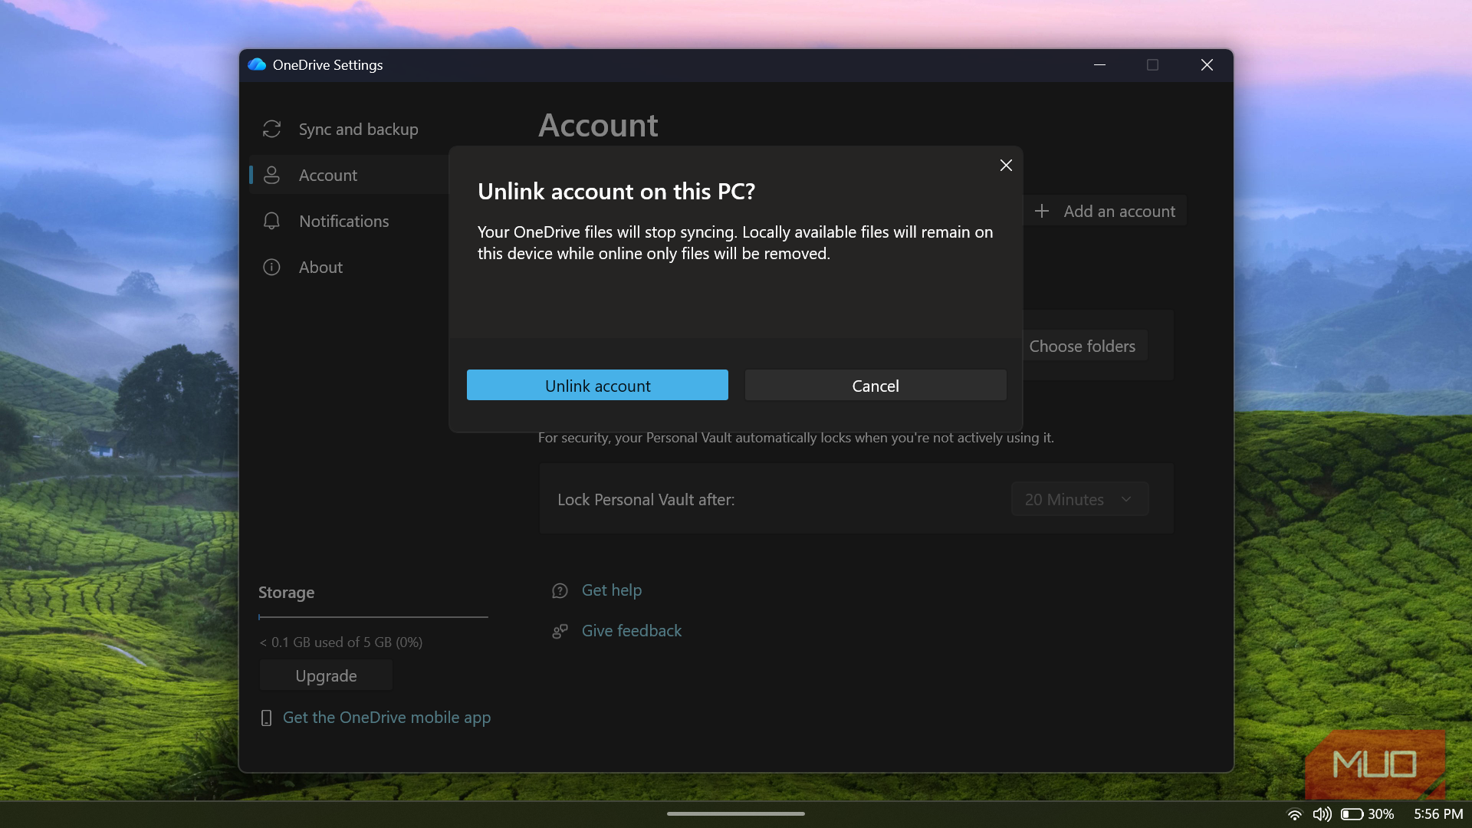
Task: Close the OneDrive Settings window
Action: pyautogui.click(x=1207, y=64)
